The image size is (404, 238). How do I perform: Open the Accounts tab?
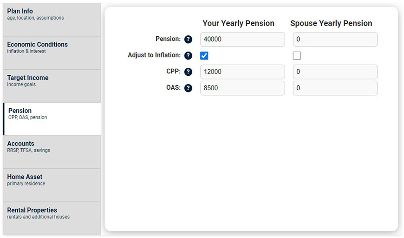click(52, 152)
